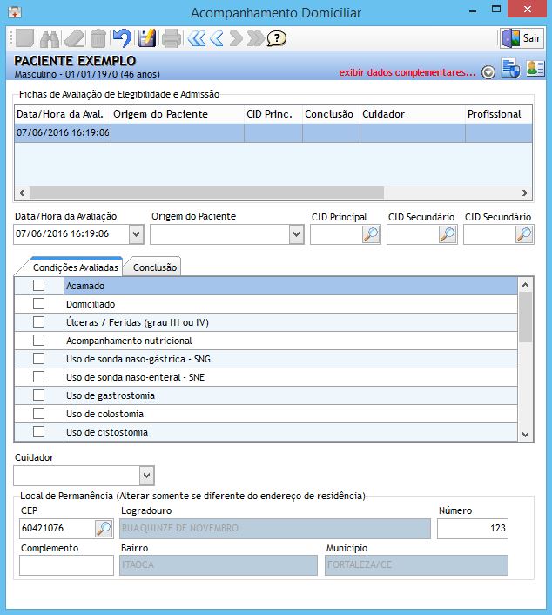
Task: Click magnifier in last CID Secundário field
Action: point(524,234)
